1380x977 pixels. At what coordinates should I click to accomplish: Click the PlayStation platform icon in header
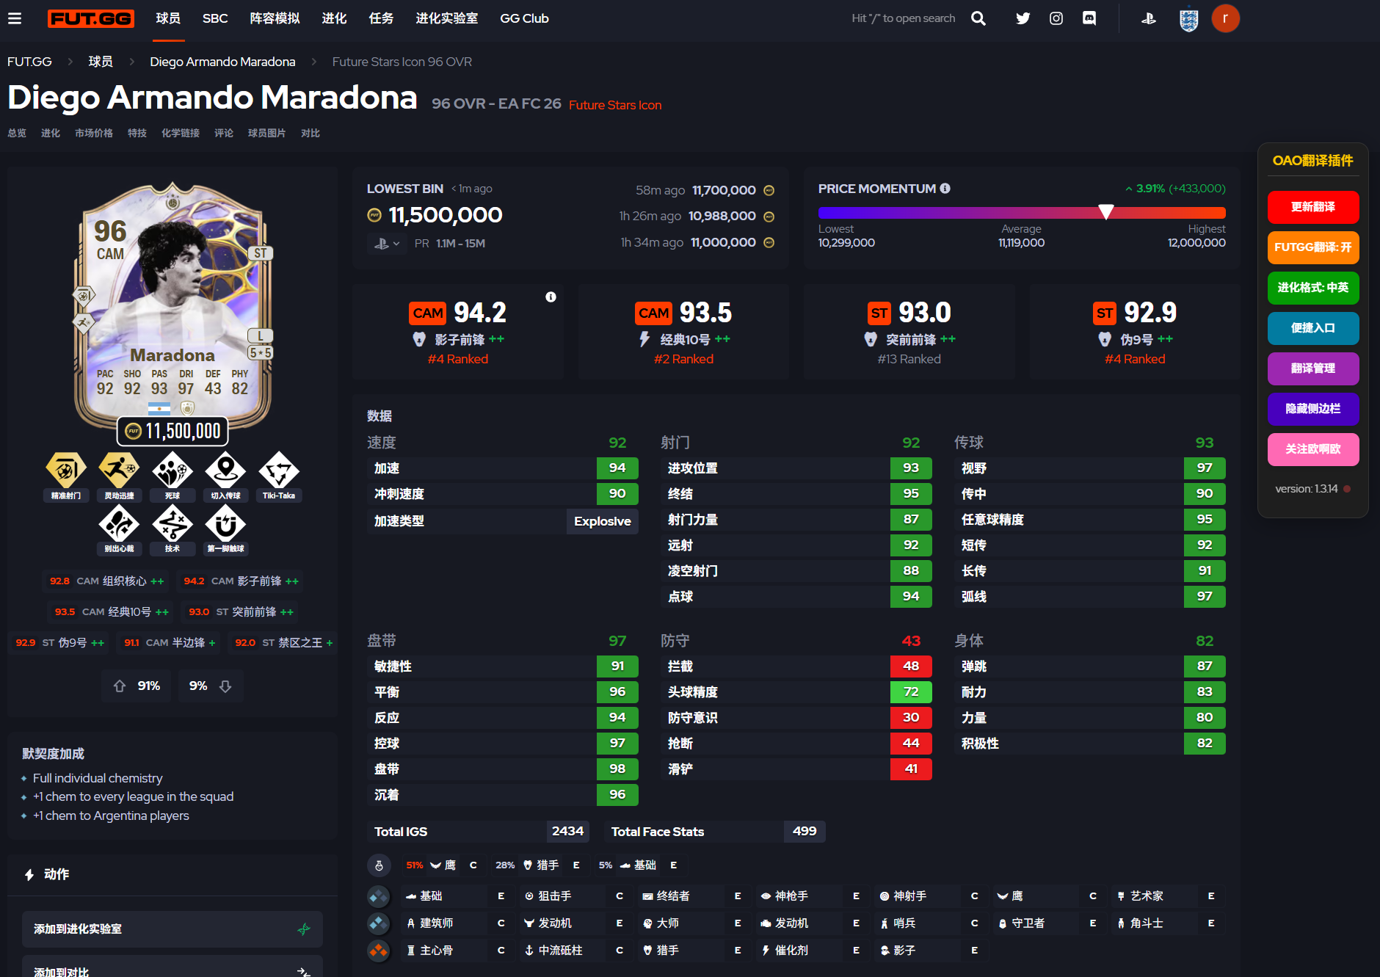pyautogui.click(x=1149, y=18)
